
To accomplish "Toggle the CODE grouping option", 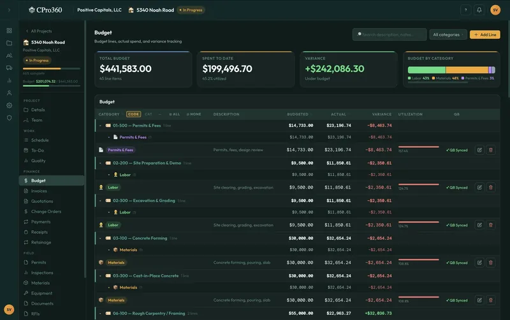I will pyautogui.click(x=133, y=114).
